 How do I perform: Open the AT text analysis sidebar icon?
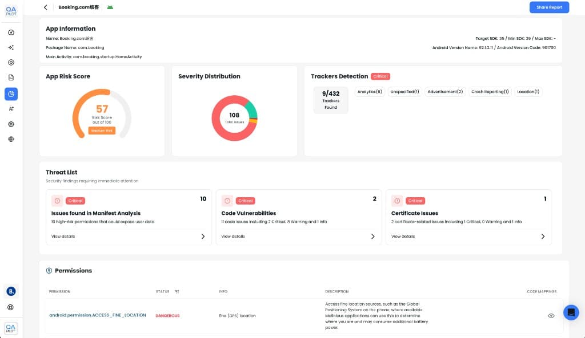point(11,108)
